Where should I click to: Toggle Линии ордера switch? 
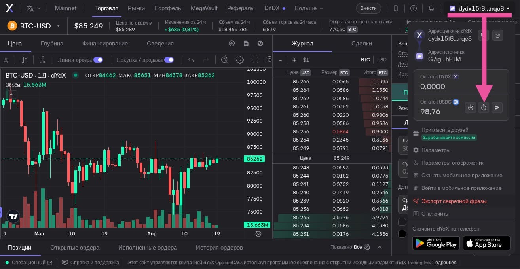(x=98, y=60)
